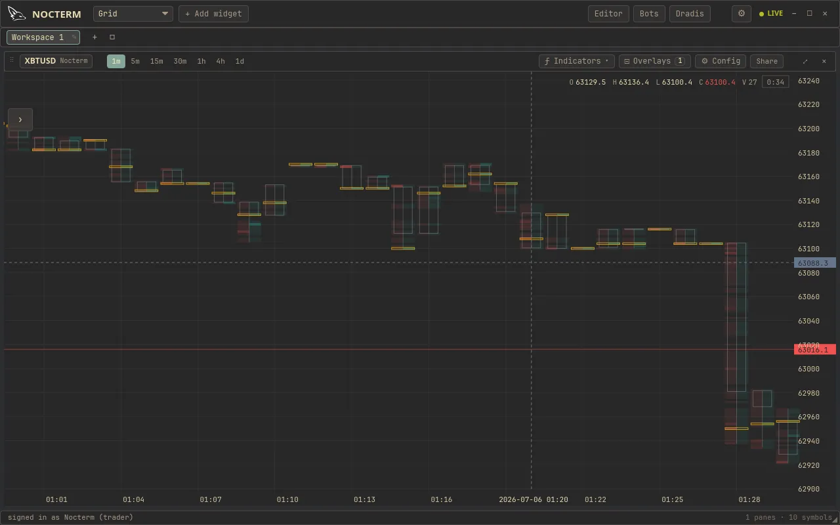Image resolution: width=840 pixels, height=525 pixels.
Task: Click 'signed in as Nocterm (trader)' status
Action: (70, 517)
